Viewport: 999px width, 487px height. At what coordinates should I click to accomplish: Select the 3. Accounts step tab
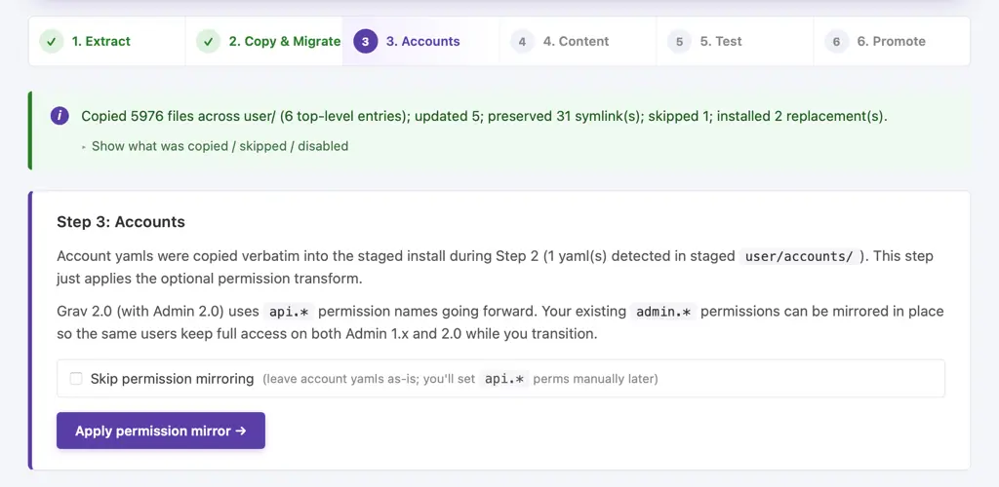pyautogui.click(x=421, y=41)
